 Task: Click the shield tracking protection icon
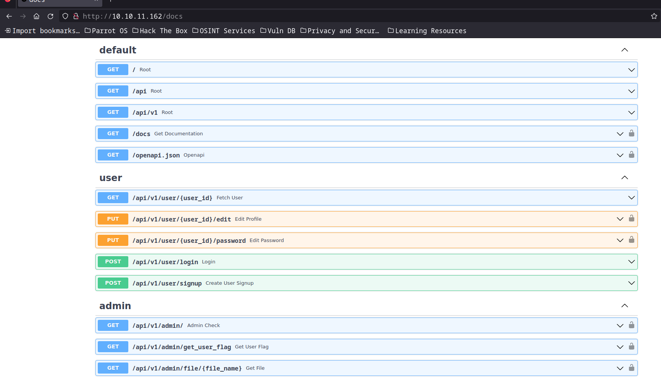point(65,16)
